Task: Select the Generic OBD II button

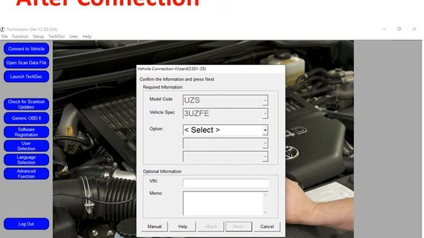Action: 26,118
